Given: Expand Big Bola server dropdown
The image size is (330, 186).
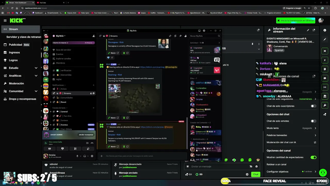Looking at the screenshot, I should [x=60, y=36].
